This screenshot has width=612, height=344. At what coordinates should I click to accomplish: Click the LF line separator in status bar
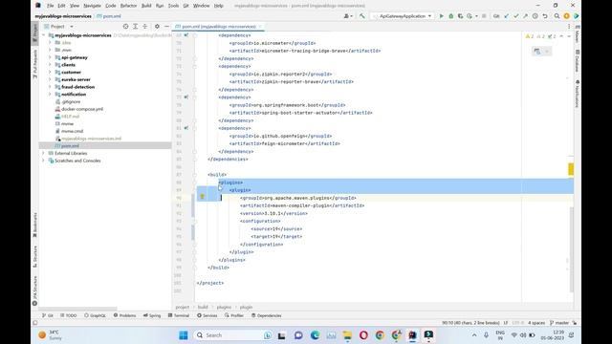coord(506,323)
